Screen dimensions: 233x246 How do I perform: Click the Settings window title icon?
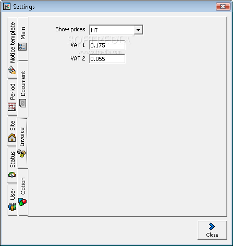click(x=7, y=7)
